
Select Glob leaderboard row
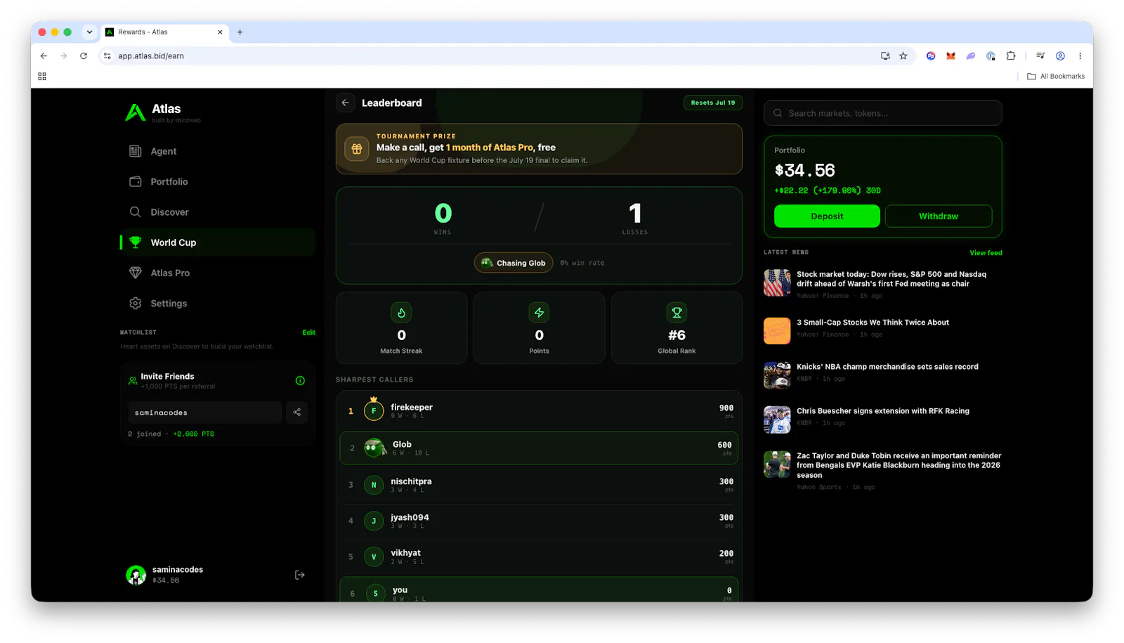(539, 448)
